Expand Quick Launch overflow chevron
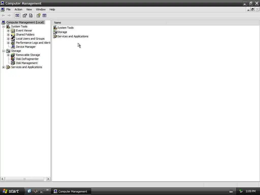 [x=47, y=190]
